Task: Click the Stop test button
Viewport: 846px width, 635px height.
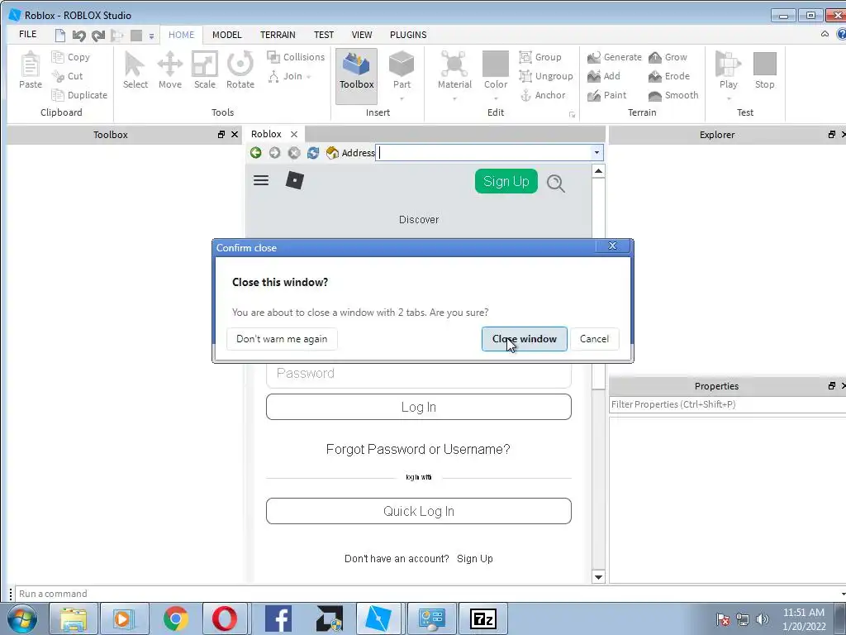Action: 764,69
